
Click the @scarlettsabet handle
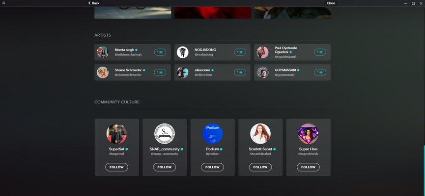coord(260,154)
